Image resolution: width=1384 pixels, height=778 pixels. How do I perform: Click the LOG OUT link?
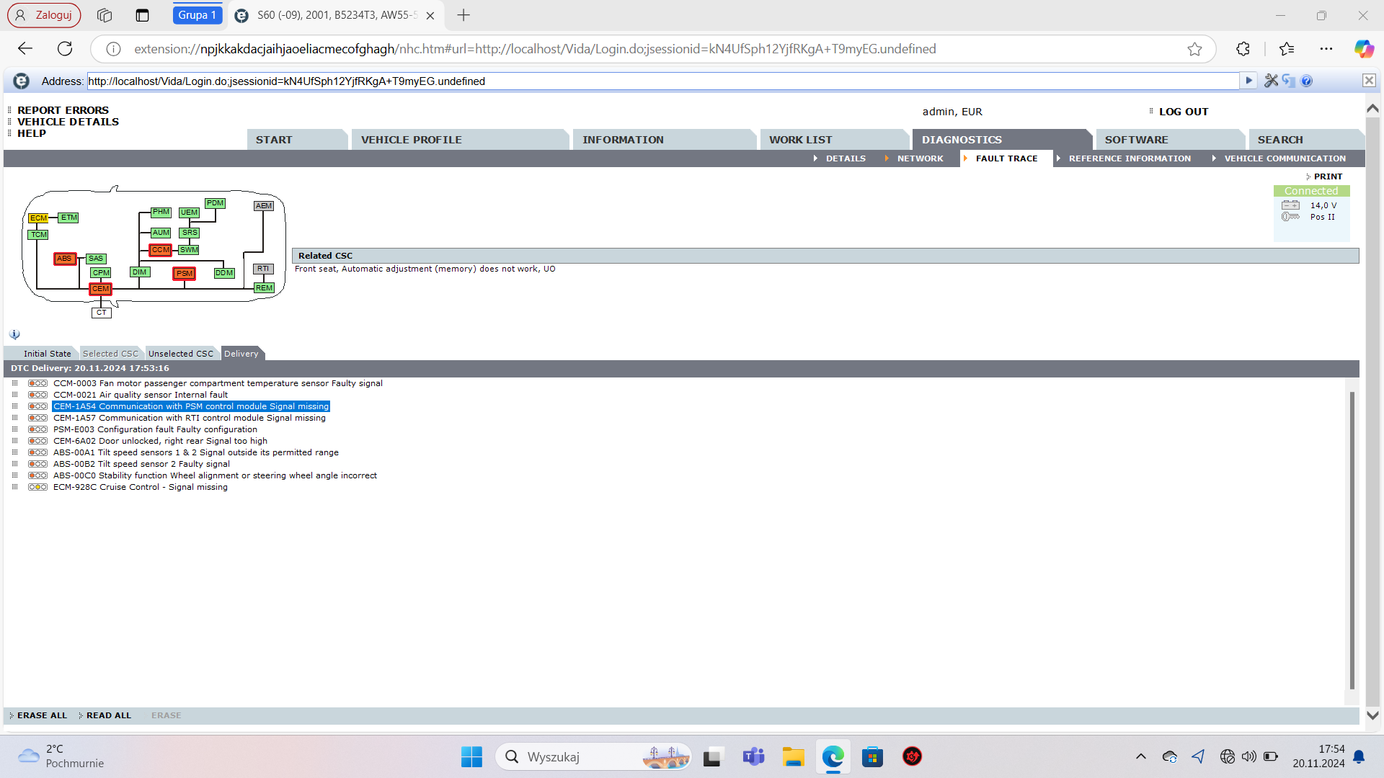pos(1183,112)
